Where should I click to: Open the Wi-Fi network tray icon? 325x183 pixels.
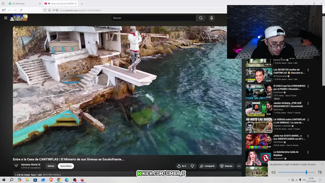point(296,180)
